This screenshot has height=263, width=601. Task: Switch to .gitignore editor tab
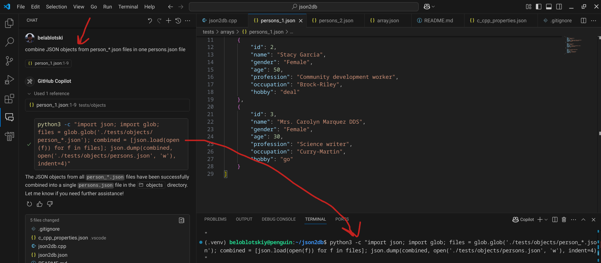[x=557, y=20]
